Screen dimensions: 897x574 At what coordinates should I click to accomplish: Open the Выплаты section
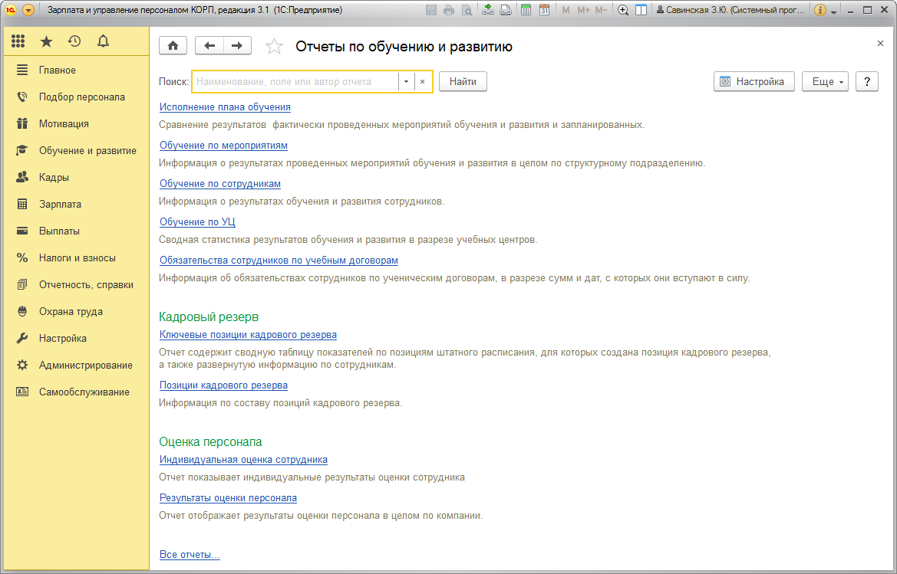click(x=76, y=231)
